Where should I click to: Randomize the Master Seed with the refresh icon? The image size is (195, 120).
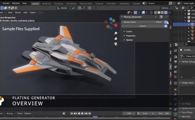(x=166, y=22)
